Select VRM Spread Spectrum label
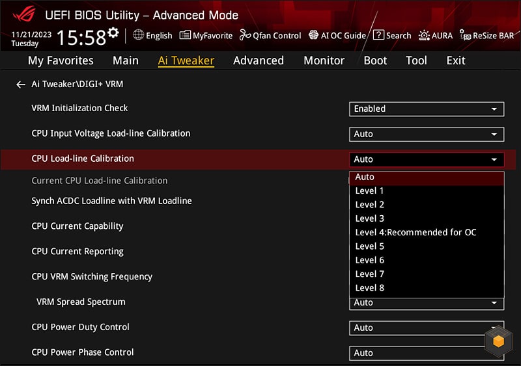Image resolution: width=521 pixels, height=366 pixels. pyautogui.click(x=81, y=302)
